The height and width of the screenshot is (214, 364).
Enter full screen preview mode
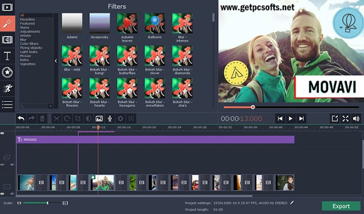click(x=345, y=119)
